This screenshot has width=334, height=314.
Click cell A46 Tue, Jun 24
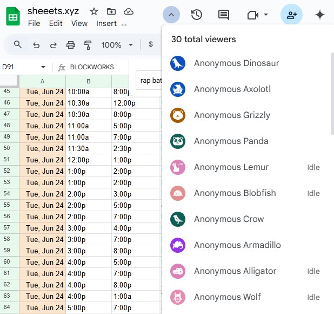pos(43,103)
